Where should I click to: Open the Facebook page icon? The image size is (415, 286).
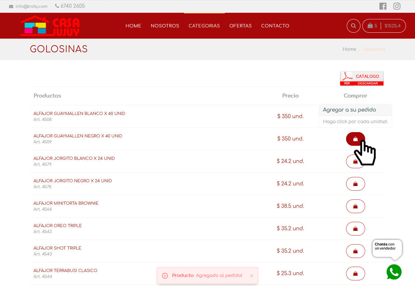coord(383,6)
